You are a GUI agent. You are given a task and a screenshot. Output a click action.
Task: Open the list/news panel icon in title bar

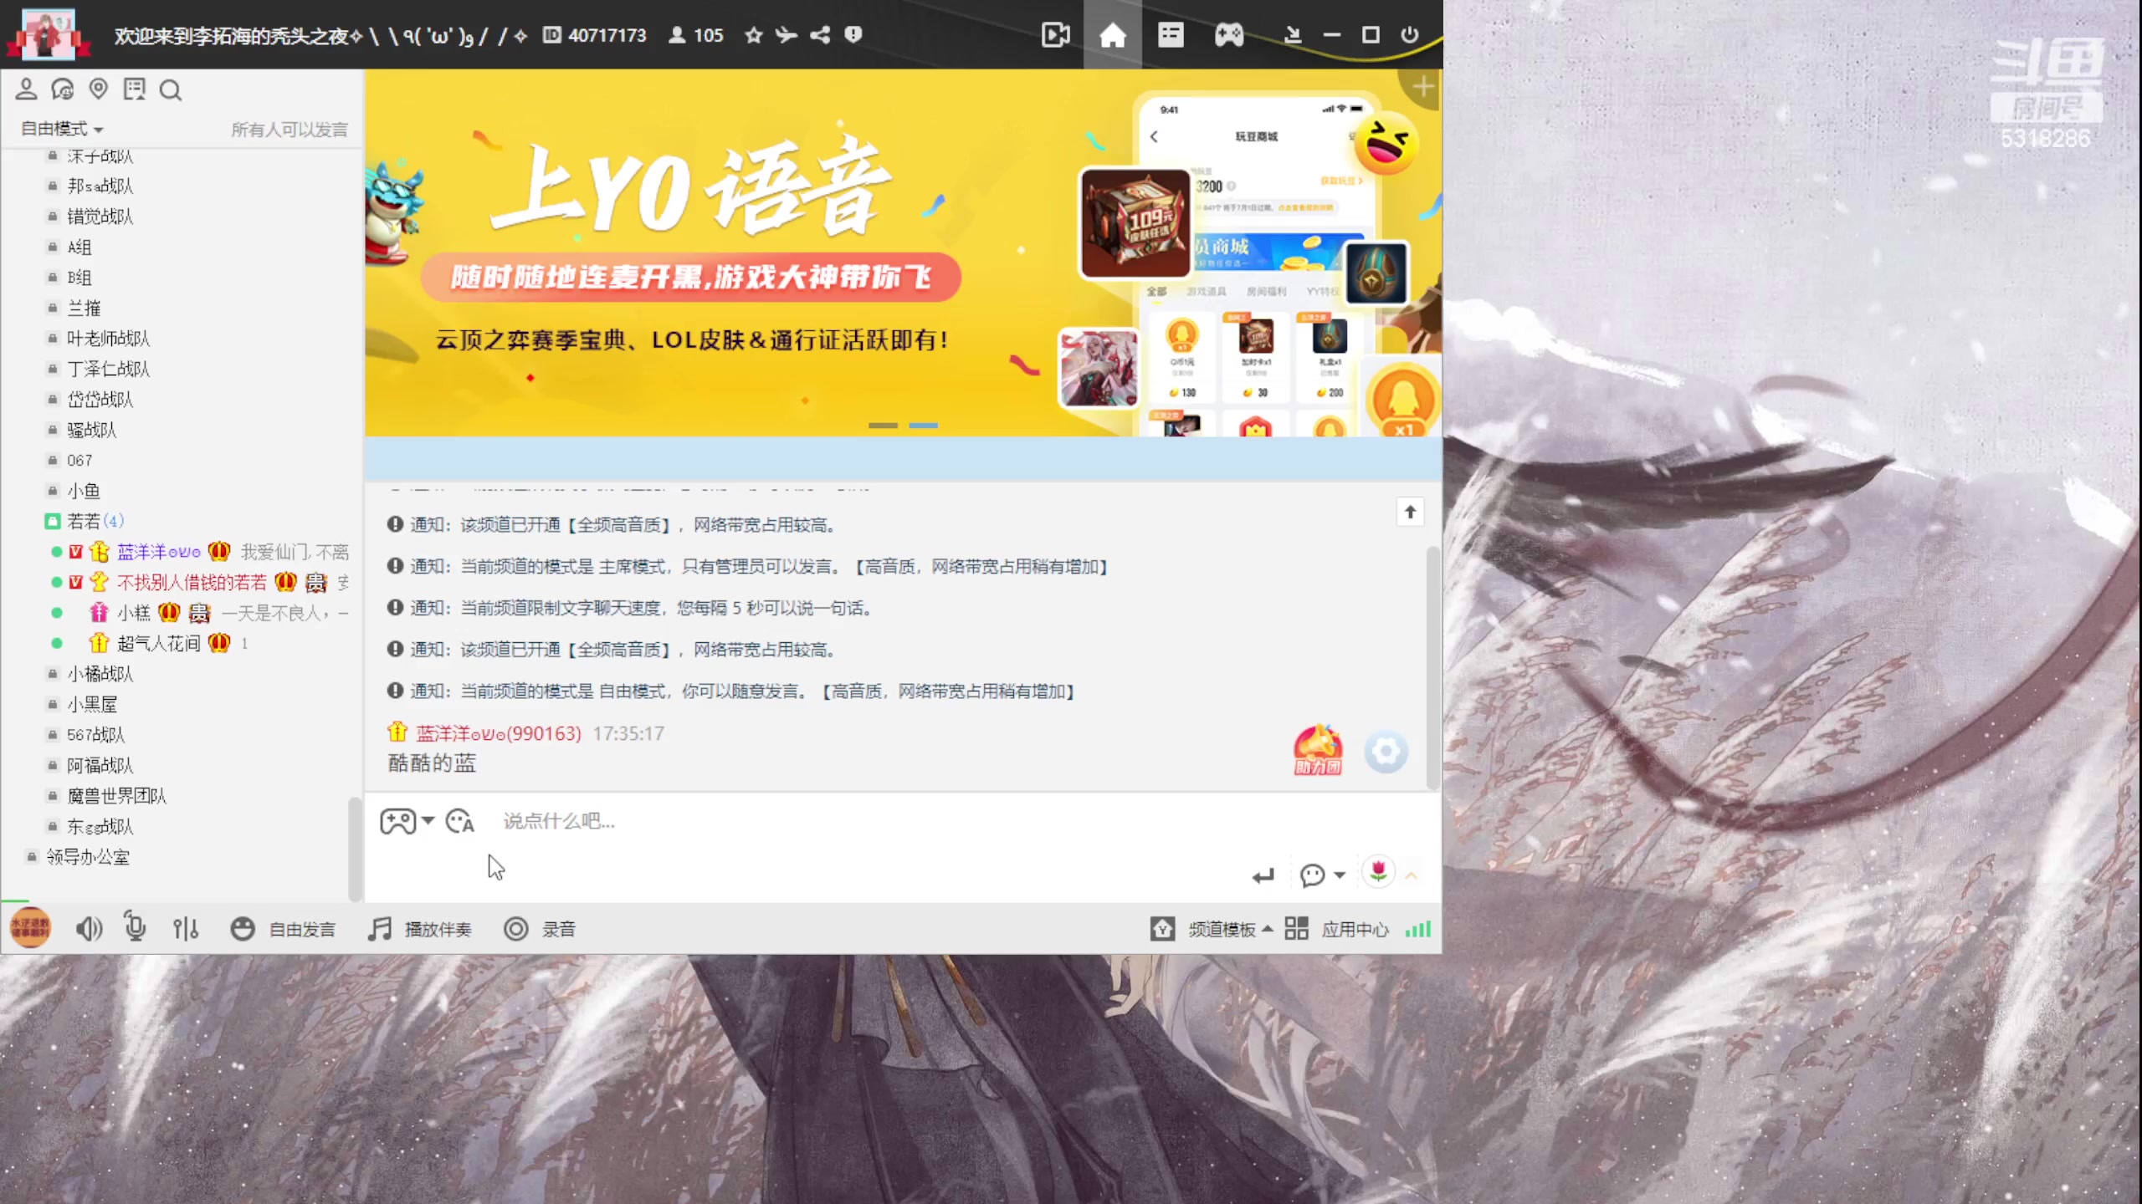click(x=1171, y=35)
